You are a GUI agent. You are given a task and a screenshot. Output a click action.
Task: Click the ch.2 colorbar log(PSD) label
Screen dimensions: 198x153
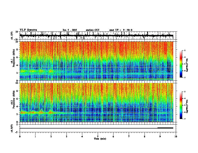click(x=187, y=106)
